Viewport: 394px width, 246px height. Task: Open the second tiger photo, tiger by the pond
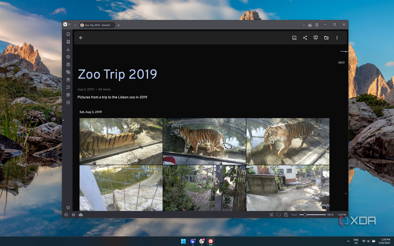(x=204, y=141)
